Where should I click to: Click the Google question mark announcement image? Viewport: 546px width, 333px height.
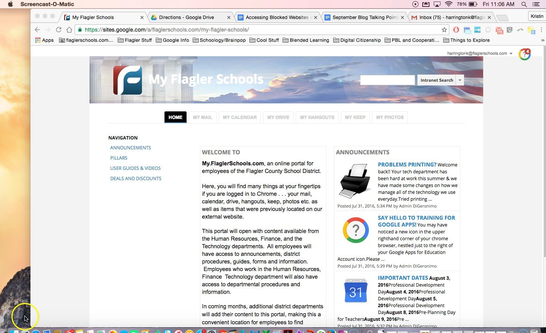pos(356,230)
